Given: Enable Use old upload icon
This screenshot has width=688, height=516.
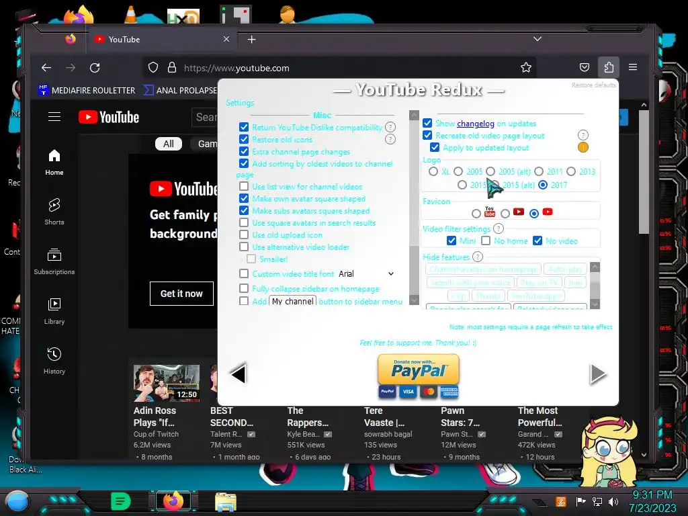Looking at the screenshot, I should [x=244, y=234].
